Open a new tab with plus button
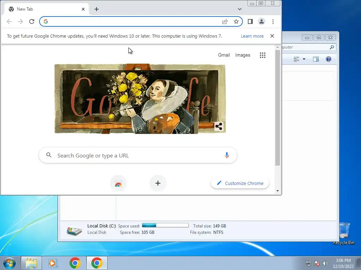Screen dimensions: 361x270 97,9
